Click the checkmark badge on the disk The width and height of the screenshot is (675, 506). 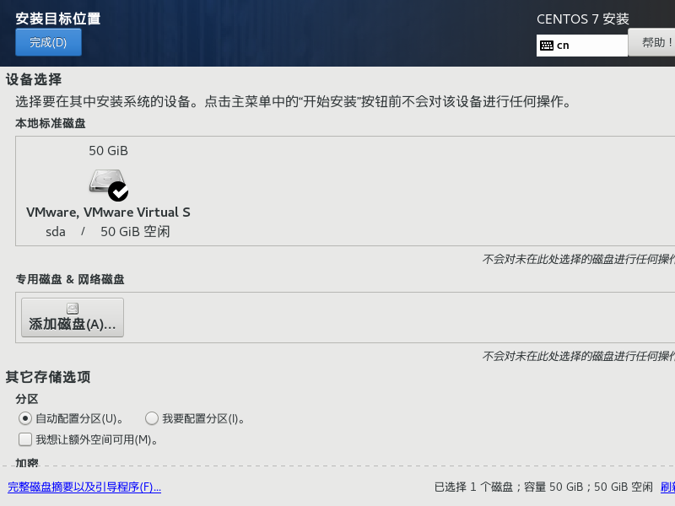(118, 191)
